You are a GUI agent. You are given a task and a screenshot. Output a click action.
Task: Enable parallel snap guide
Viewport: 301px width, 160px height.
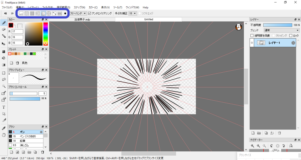tap(27, 13)
